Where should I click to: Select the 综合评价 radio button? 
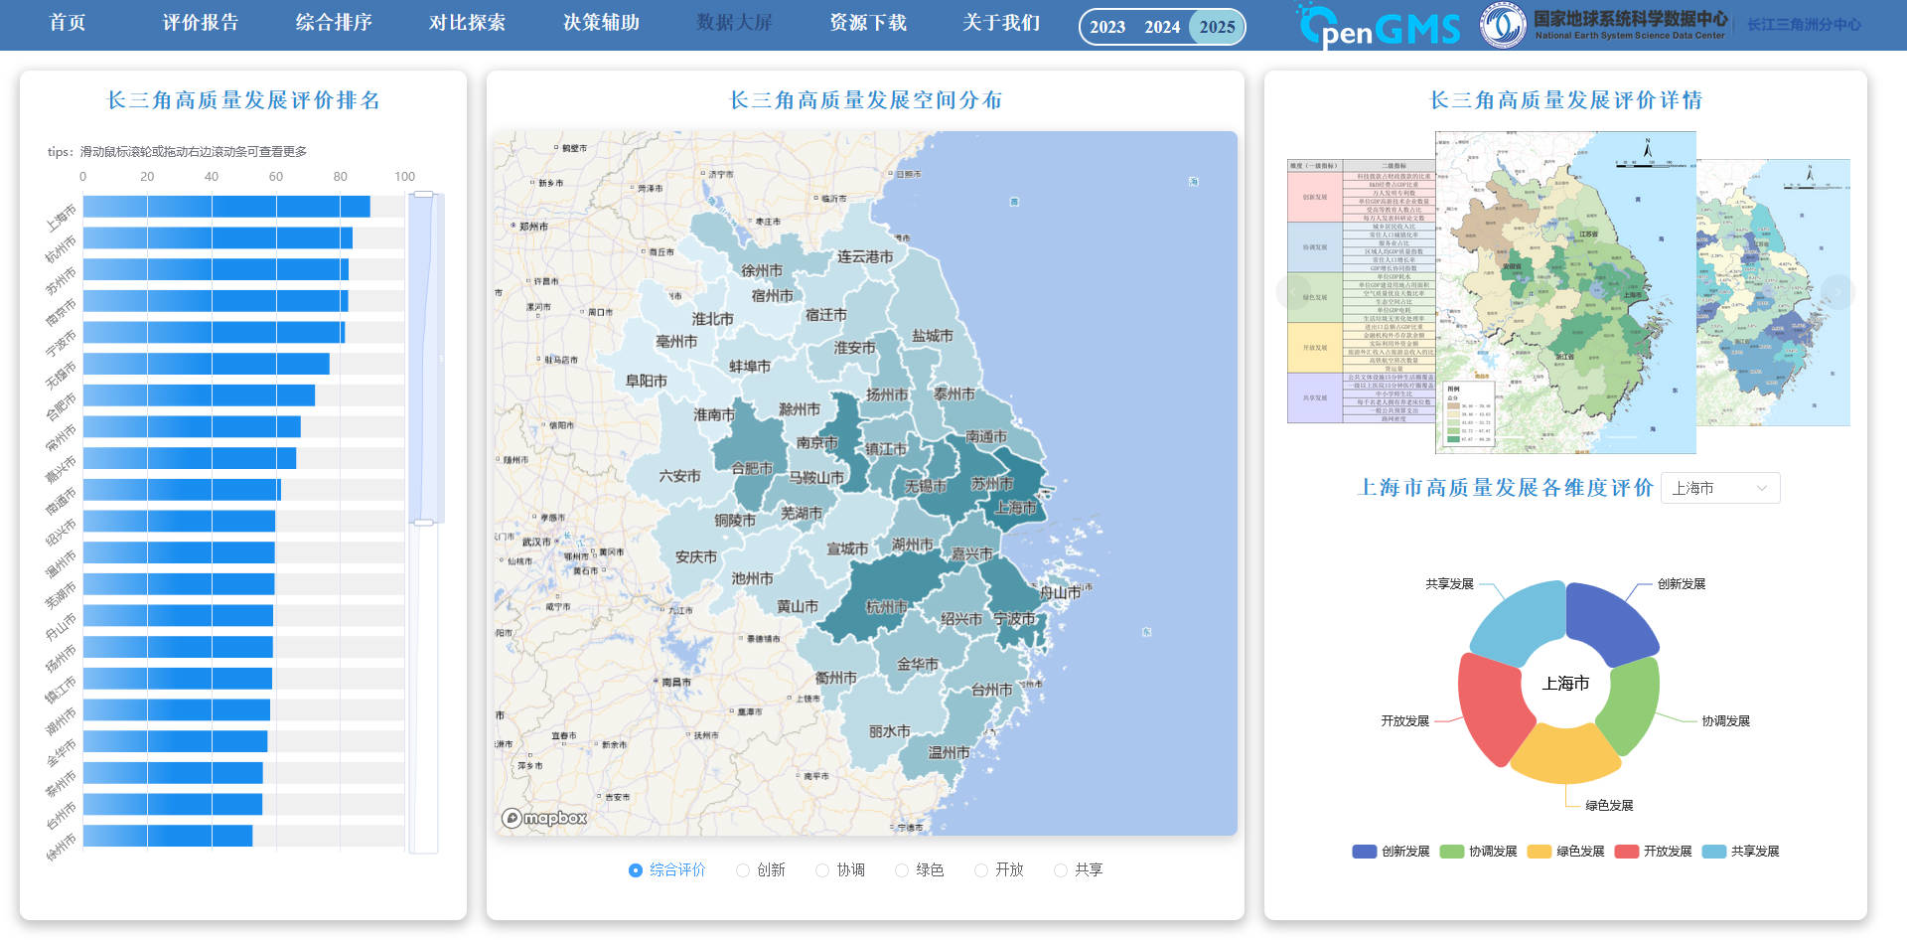point(636,870)
